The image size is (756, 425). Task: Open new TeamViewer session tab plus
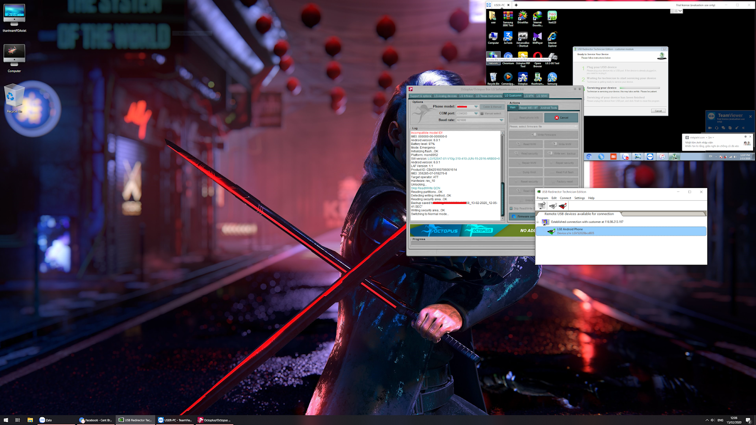coord(516,5)
